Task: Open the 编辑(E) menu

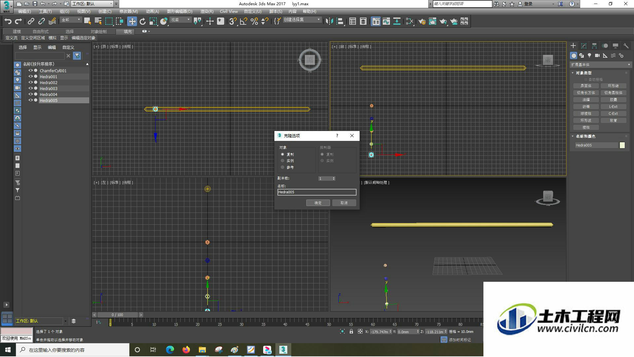Action: pos(24,12)
